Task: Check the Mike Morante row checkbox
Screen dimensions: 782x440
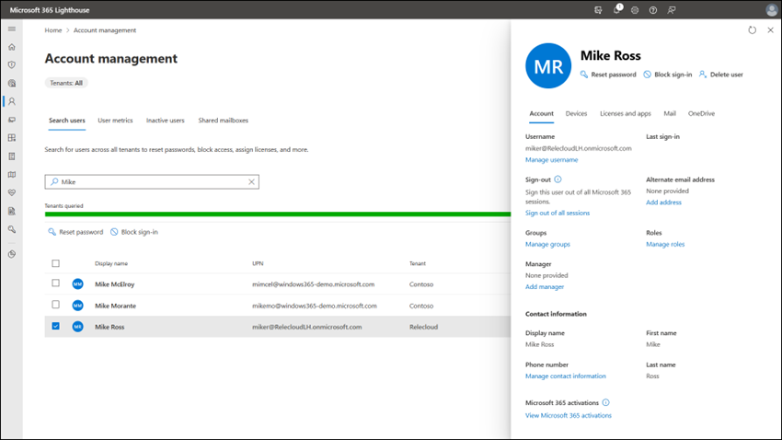Action: point(56,305)
